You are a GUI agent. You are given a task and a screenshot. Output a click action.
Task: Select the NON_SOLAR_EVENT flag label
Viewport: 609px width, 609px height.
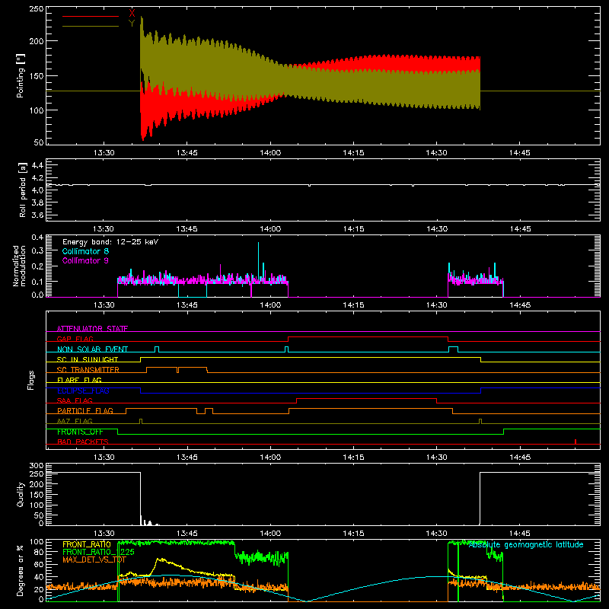(92, 349)
